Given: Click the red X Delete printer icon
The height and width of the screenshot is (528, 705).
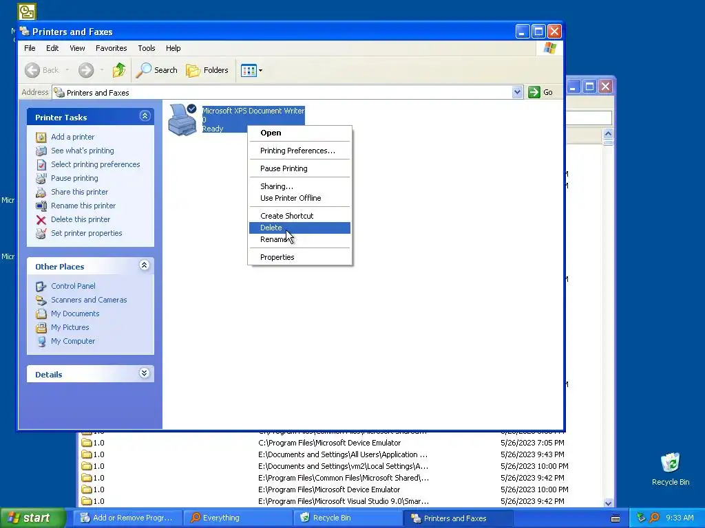Looking at the screenshot, I should [x=41, y=219].
